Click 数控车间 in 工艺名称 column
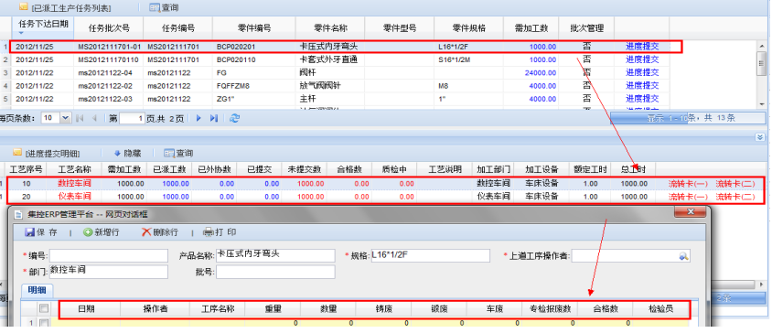 click(x=74, y=184)
